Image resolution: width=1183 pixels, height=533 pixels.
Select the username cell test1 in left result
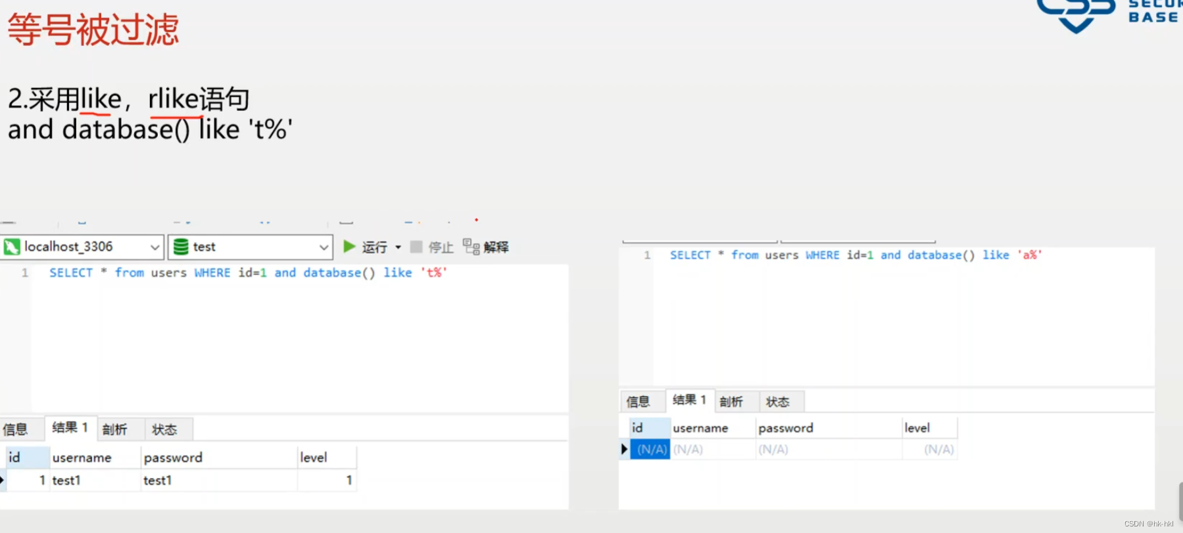(x=95, y=480)
